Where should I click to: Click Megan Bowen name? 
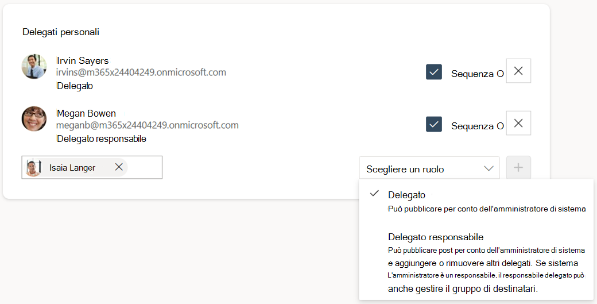86,114
